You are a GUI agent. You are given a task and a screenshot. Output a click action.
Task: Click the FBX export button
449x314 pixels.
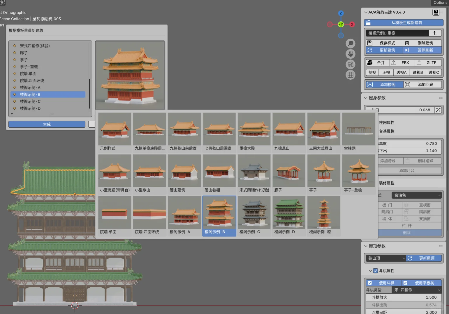tap(402, 63)
